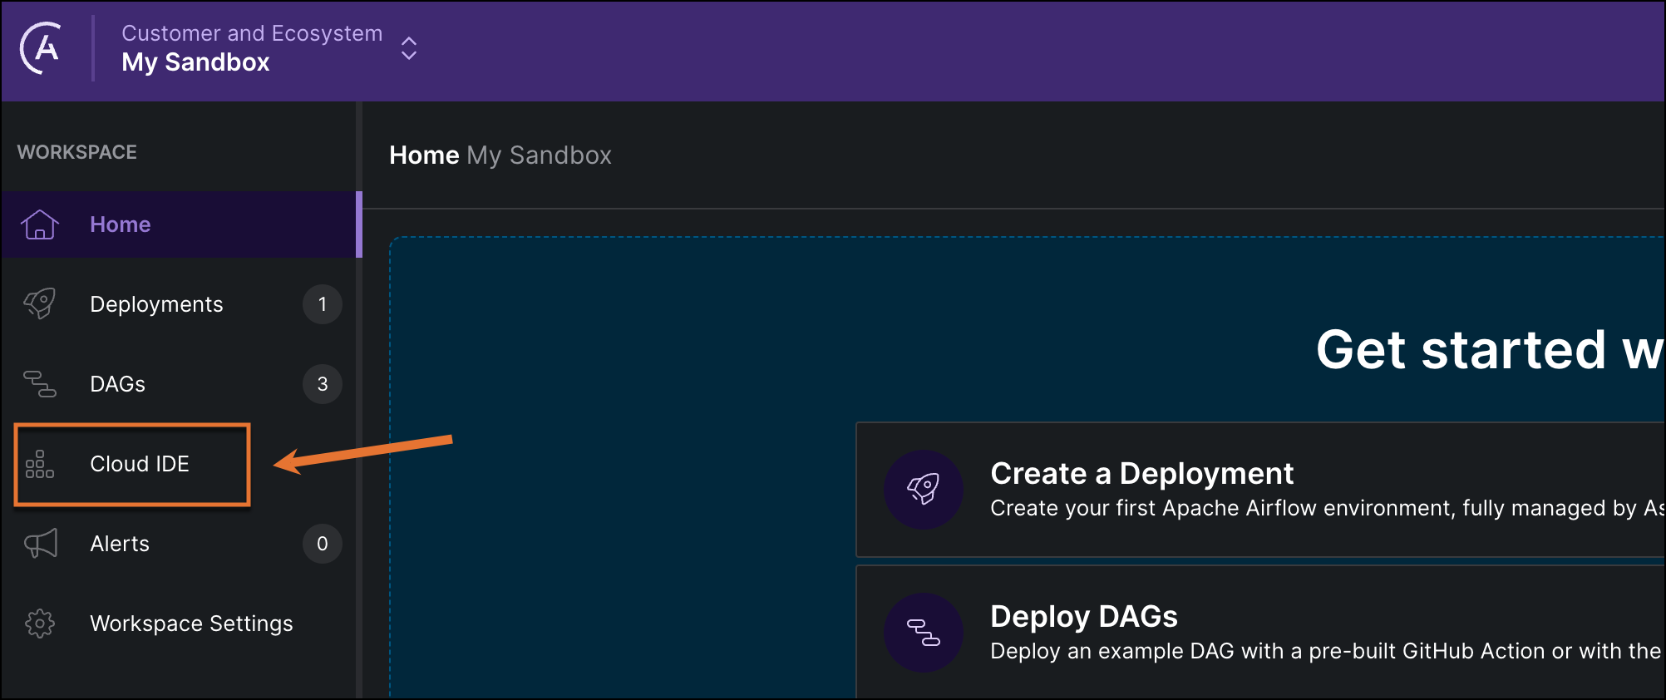Image resolution: width=1666 pixels, height=700 pixels.
Task: Click Customer and Ecosystem organization name
Action: [252, 33]
